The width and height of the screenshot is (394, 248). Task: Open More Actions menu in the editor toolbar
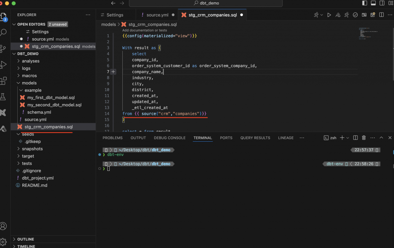(390, 15)
